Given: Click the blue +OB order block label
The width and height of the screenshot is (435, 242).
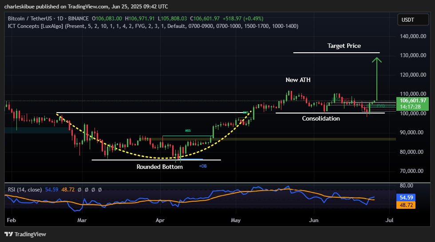Looking at the screenshot, I should point(203,166).
